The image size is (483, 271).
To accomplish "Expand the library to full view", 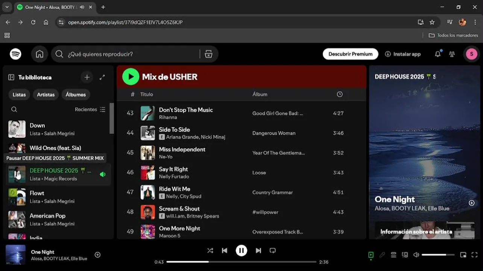I will [x=102, y=77].
